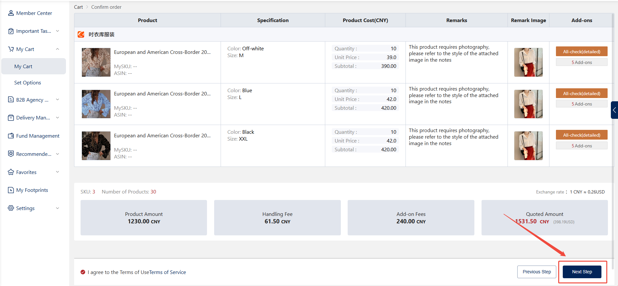Click the Important Tasks clipboard icon
Viewport: 618px width, 286px height.
tap(11, 31)
